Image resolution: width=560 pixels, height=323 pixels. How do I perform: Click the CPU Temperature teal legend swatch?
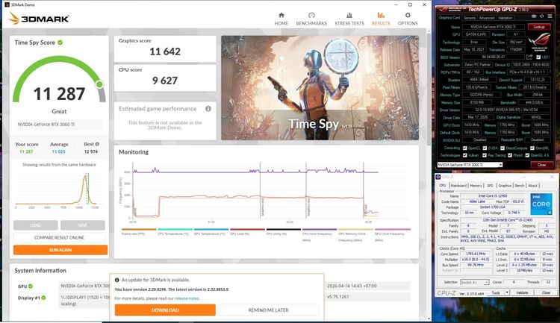pyautogui.click(x=175, y=230)
